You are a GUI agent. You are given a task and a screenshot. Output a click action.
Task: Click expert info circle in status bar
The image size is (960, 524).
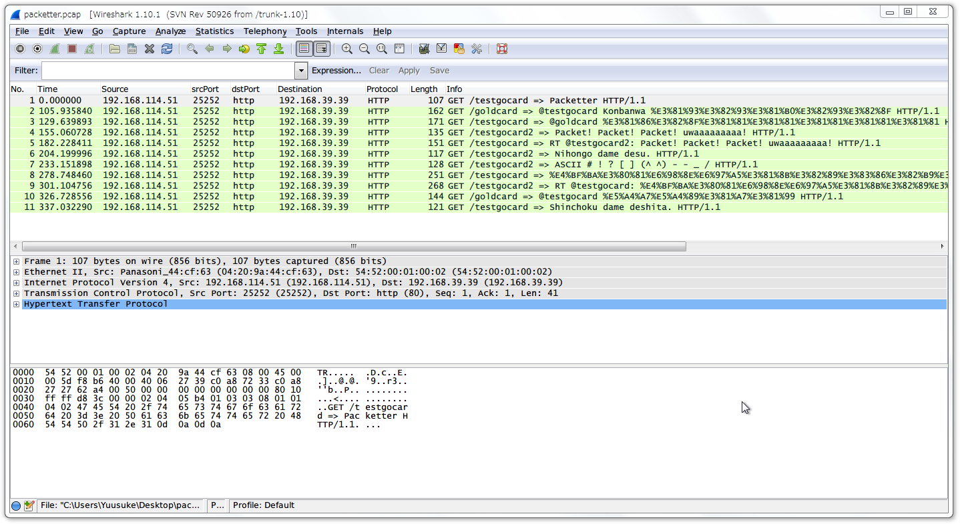pyautogui.click(x=16, y=506)
